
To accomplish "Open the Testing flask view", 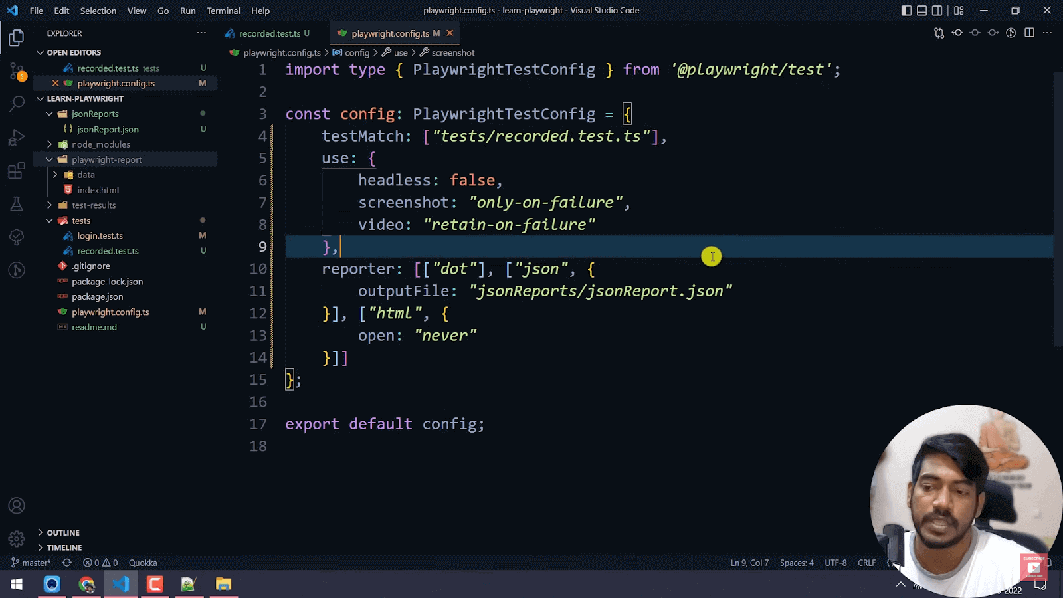I will tap(17, 204).
